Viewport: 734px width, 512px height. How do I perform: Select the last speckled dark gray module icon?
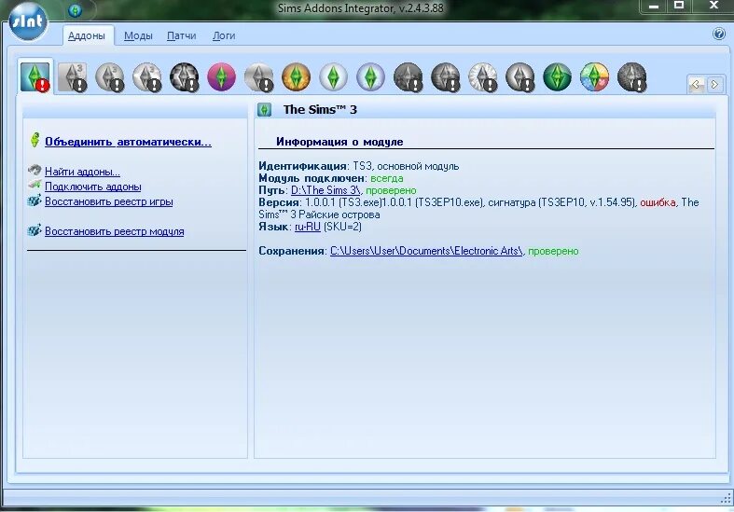[x=632, y=76]
